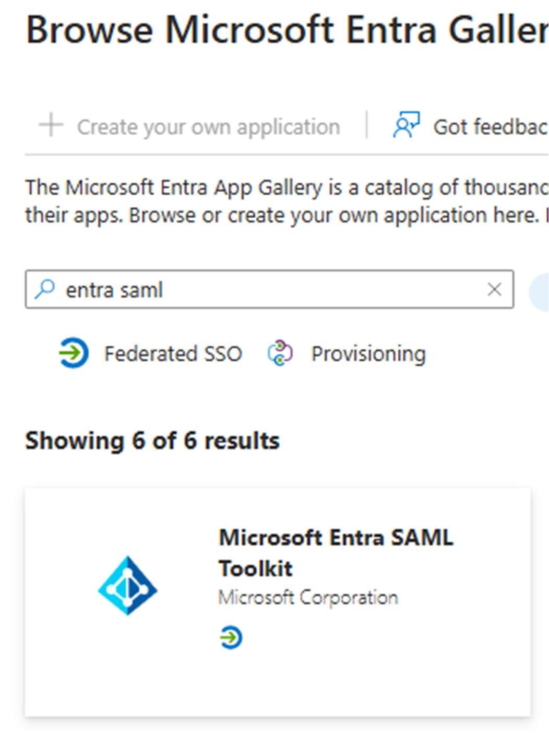
Task: Click the green arrow Federated SSO filter icon
Action: point(74,353)
